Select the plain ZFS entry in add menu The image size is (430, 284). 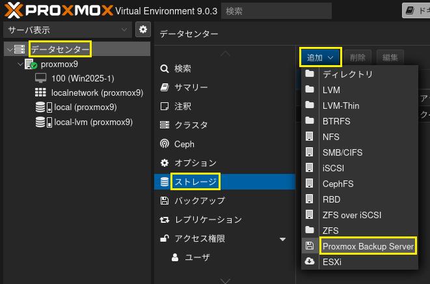[360, 231]
